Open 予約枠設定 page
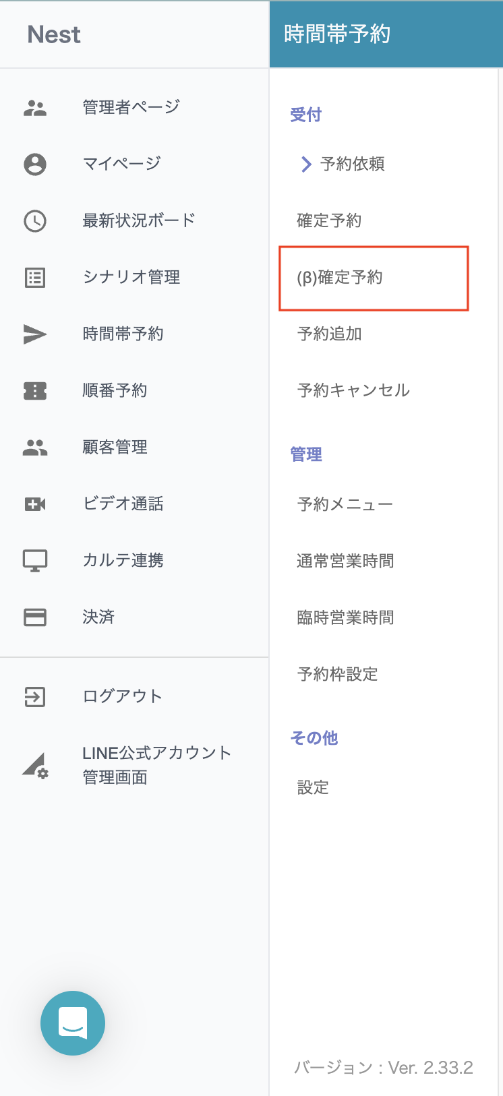Viewport: 503px width, 1096px height. 337,674
